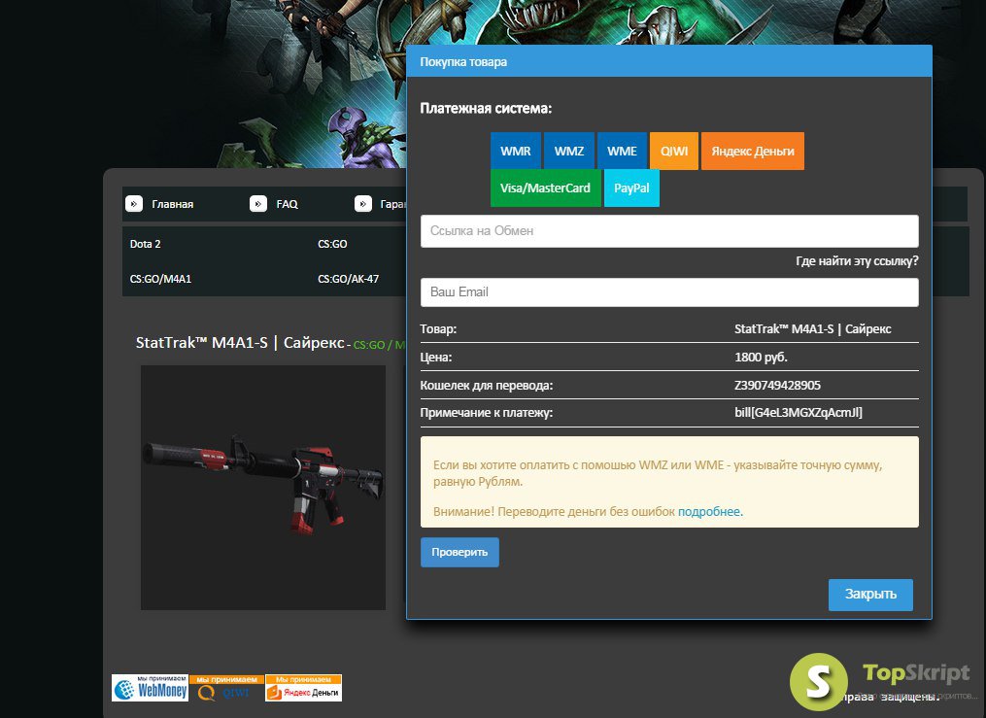
Task: Select Visa/MasterCard payment method
Action: click(x=545, y=188)
